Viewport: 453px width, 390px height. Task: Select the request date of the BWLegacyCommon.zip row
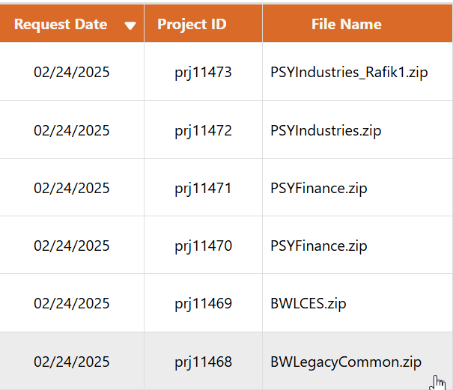click(72, 362)
